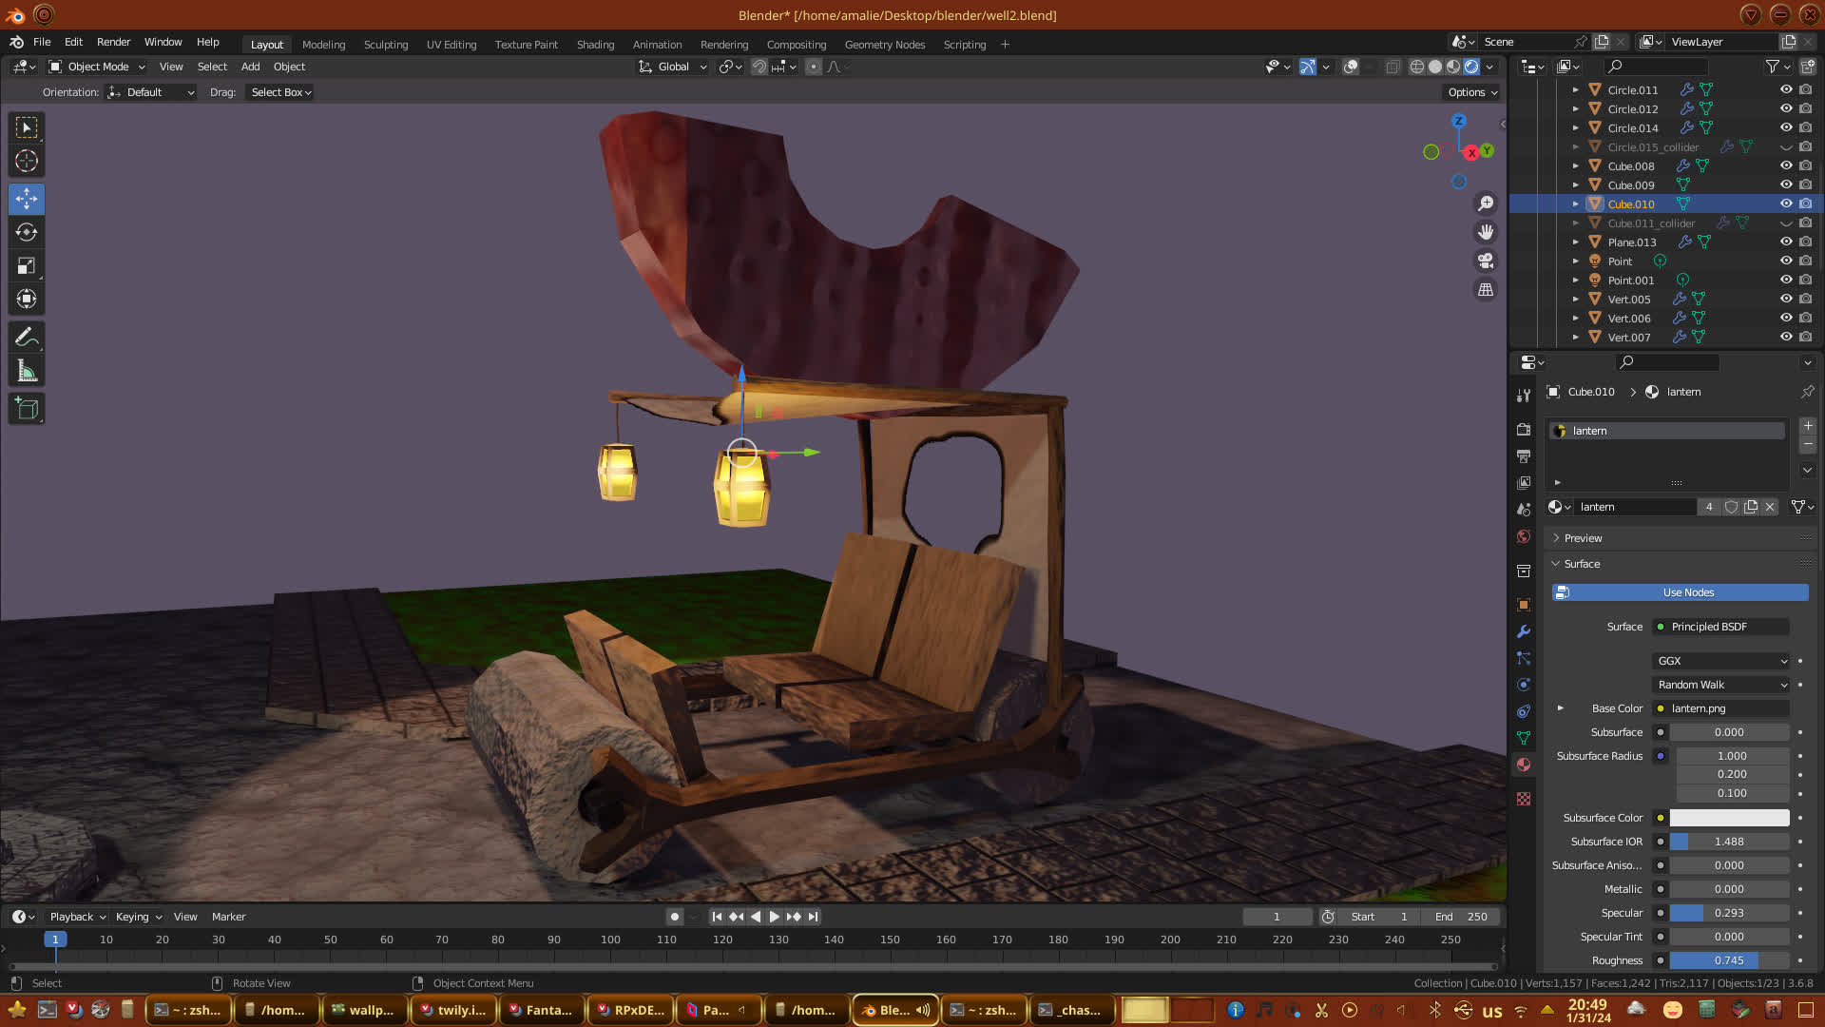Open the Random Walk subsurface method dropdown
The image size is (1825, 1027).
click(x=1721, y=685)
